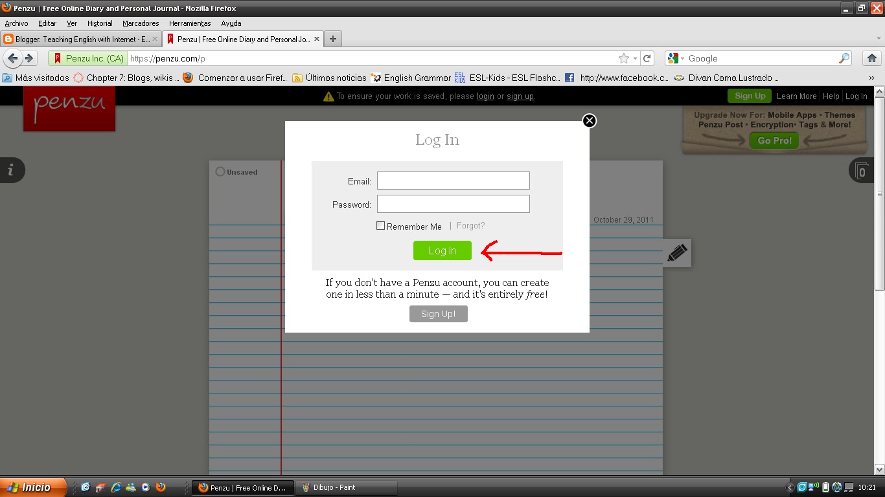The height and width of the screenshot is (497, 885).
Task: Click the warning triangle in save notice
Action: pos(328,96)
